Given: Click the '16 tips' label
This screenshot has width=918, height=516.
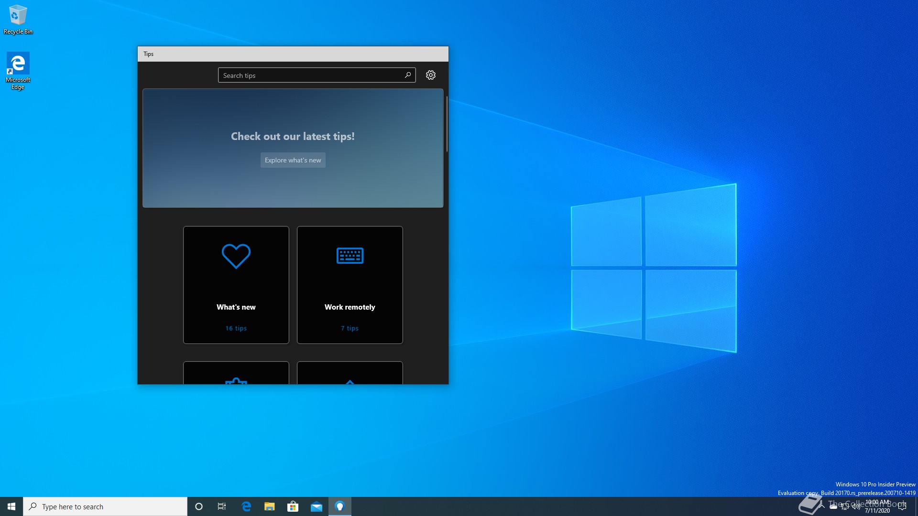Looking at the screenshot, I should 236,328.
